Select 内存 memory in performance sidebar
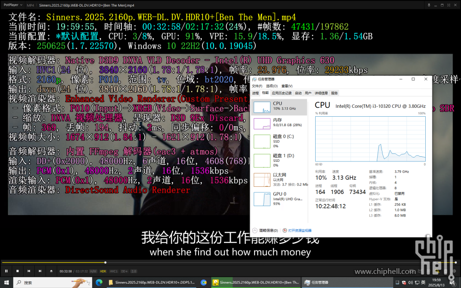The height and width of the screenshot is (288, 461). point(279,123)
